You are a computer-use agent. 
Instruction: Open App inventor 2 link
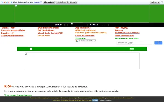[x=83, y=28]
